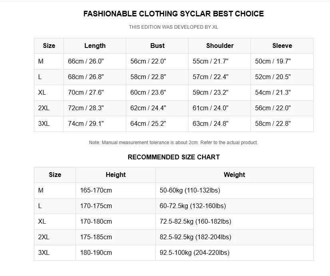This screenshot has width=330, height=276.
Task: Click the 3XL row in recommended size chart
Action: (x=174, y=253)
